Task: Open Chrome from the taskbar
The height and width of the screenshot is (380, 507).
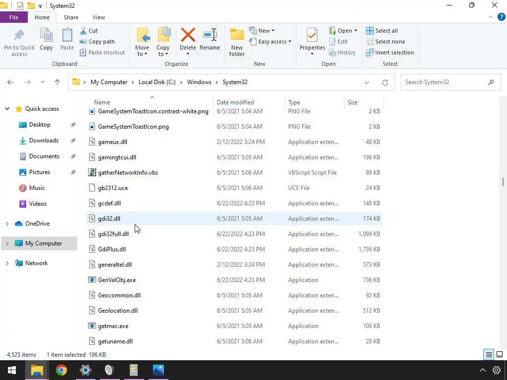Action: (61, 370)
